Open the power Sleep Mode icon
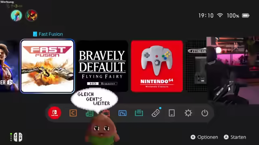The width and height of the screenshot is (259, 145). click(x=205, y=113)
